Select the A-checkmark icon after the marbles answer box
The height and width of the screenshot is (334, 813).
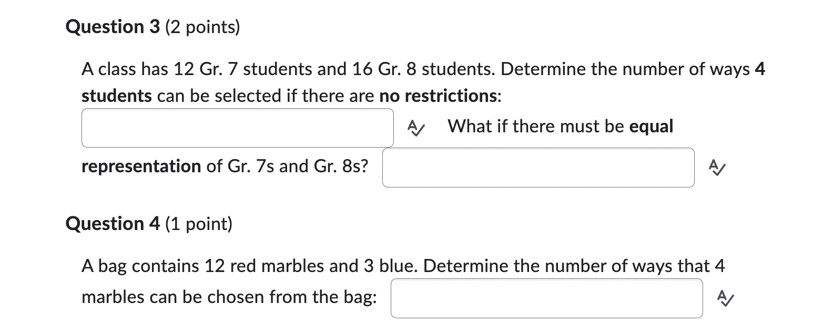(726, 298)
